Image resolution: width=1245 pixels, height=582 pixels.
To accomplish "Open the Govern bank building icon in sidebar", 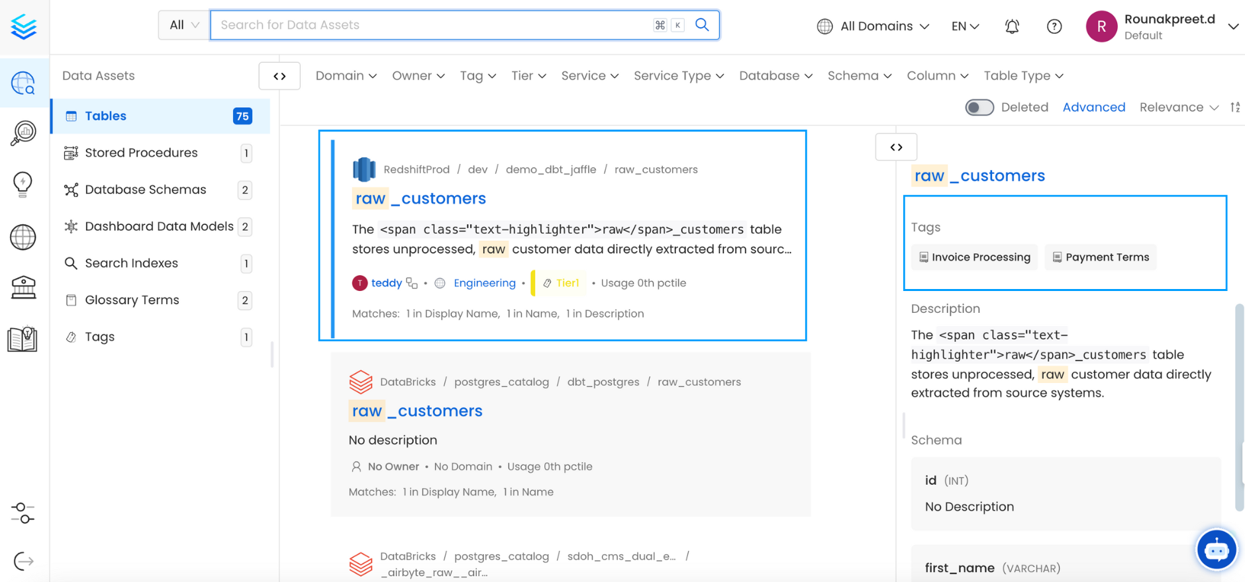I will [23, 288].
